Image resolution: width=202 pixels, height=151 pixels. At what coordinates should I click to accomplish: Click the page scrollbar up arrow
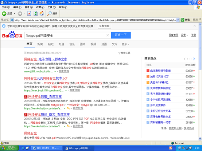[x=200, y=24]
